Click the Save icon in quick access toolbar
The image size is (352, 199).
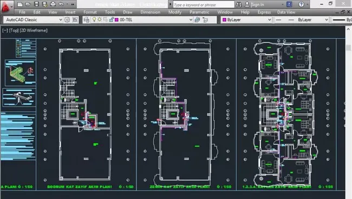point(36,4)
